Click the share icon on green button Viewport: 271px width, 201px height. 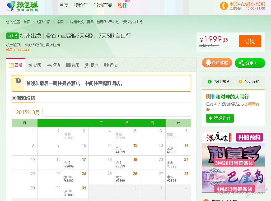(x=241, y=63)
